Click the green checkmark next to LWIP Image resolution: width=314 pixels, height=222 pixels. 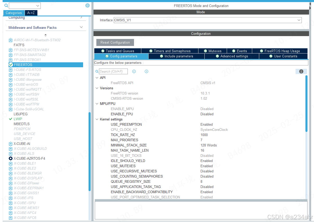click(11, 119)
